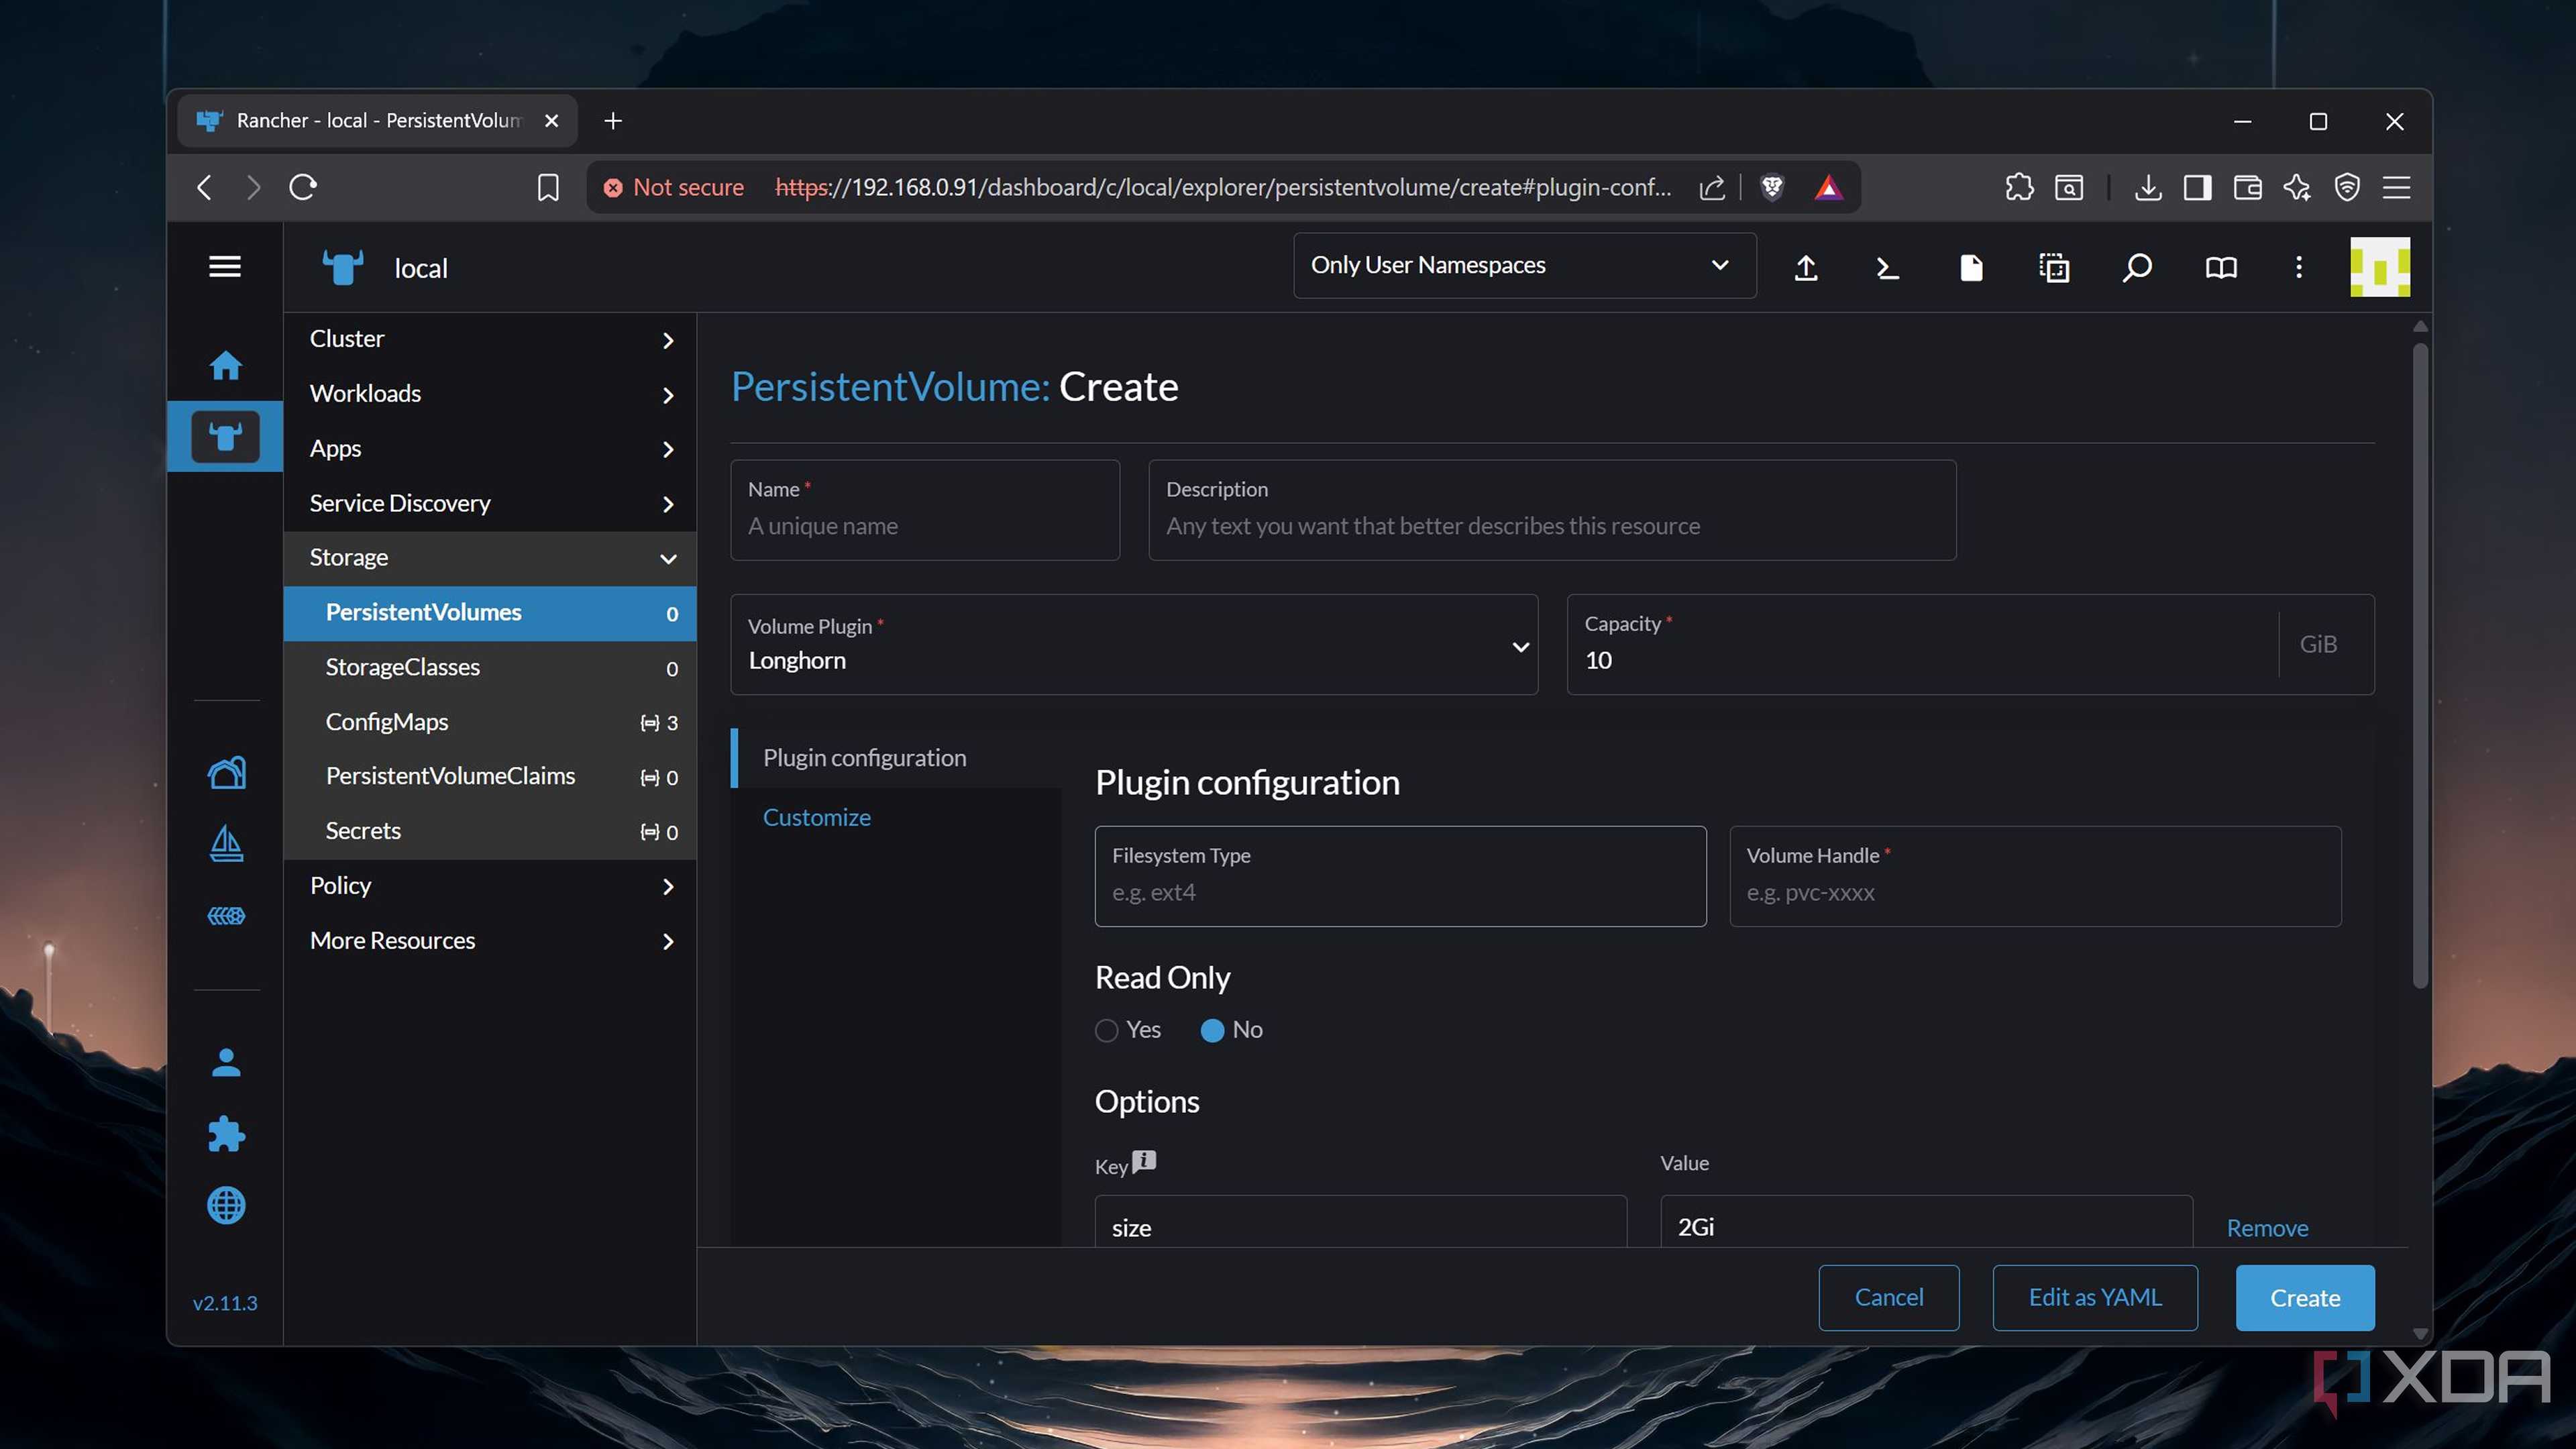Viewport: 2576px width, 1449px height.
Task: Expand the More Resources section
Action: 490,941
